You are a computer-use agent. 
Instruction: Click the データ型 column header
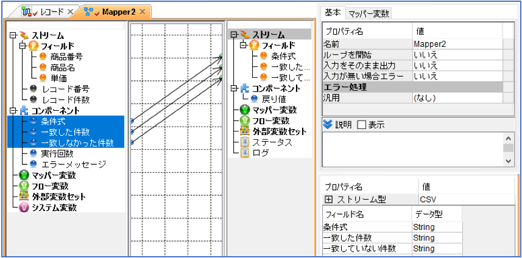coord(437,214)
